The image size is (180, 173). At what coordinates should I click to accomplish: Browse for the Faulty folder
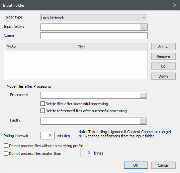pyautogui.click(x=143, y=121)
